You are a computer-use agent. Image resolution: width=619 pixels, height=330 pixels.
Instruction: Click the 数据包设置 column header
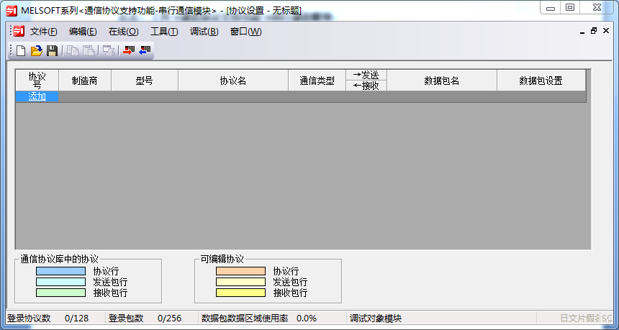click(x=541, y=81)
